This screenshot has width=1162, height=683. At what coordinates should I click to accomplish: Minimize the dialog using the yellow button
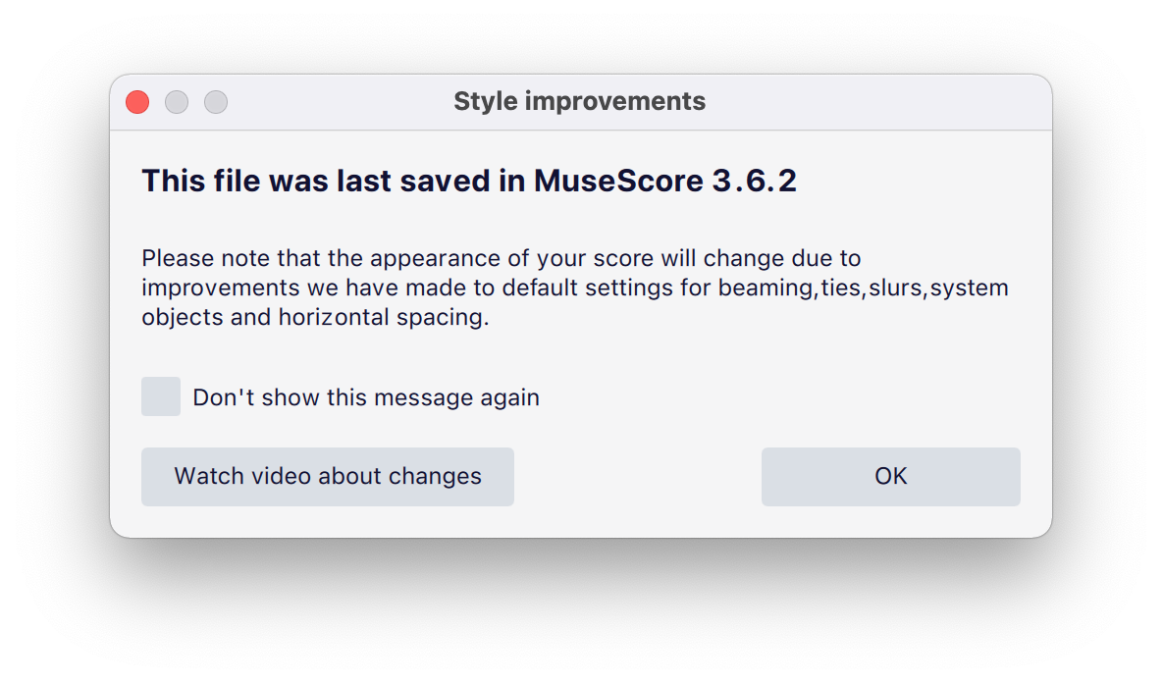click(x=177, y=101)
